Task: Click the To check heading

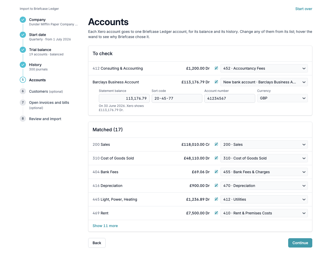Action: 102,54
